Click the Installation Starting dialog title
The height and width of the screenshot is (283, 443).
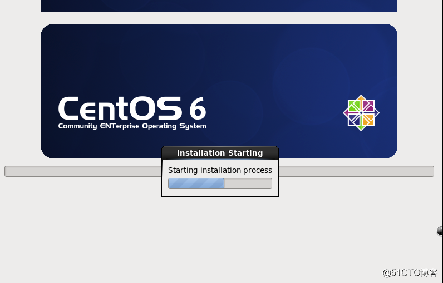tap(220, 153)
